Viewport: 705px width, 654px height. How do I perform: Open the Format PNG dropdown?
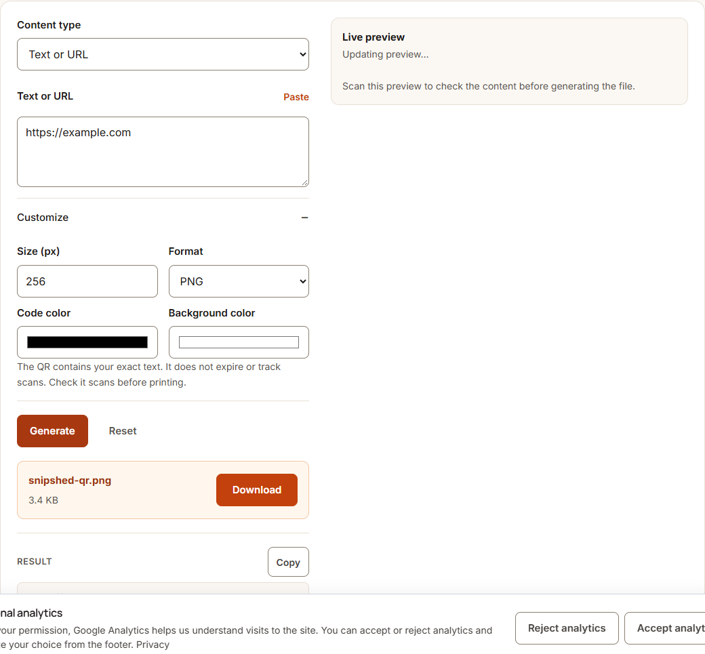click(x=239, y=281)
